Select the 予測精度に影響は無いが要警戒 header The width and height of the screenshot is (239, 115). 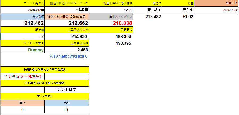click(x=45, y=83)
